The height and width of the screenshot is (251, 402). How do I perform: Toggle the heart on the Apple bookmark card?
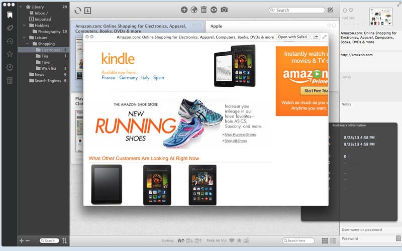[329, 26]
